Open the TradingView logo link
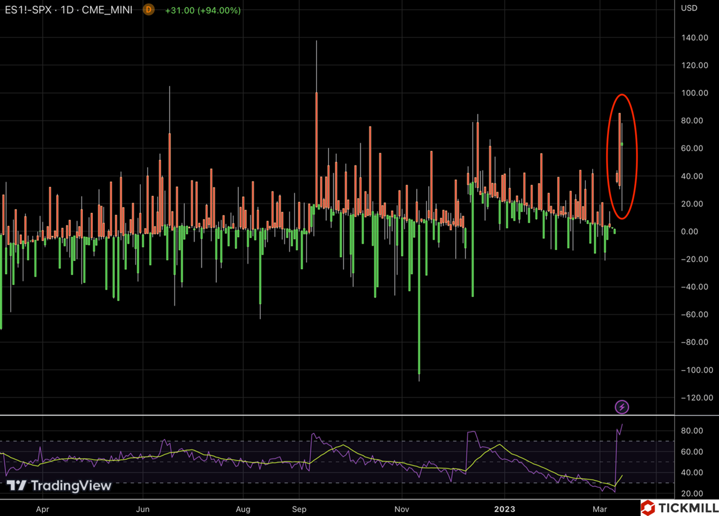 click(x=59, y=486)
